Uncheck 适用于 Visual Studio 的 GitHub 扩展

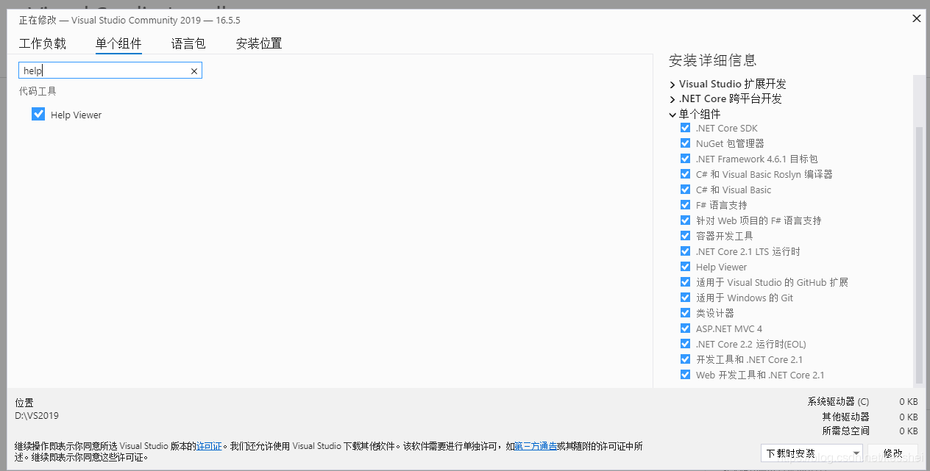pos(686,282)
